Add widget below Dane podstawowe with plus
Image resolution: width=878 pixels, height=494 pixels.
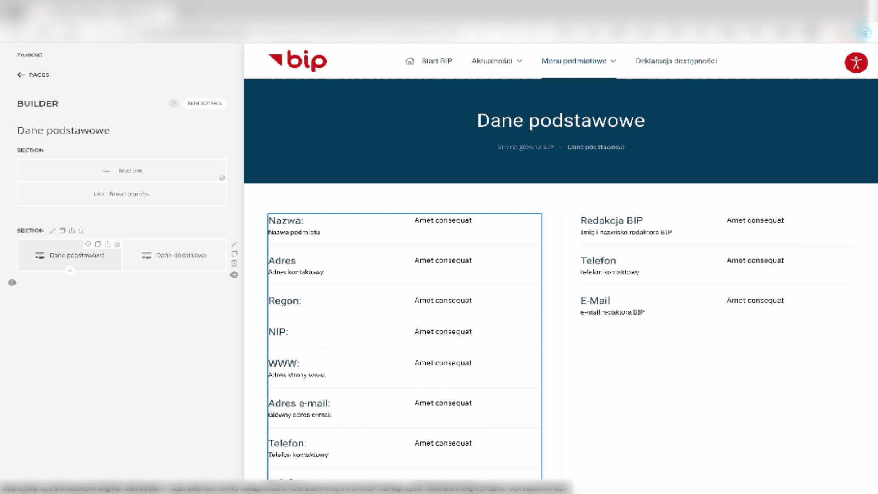click(x=70, y=271)
